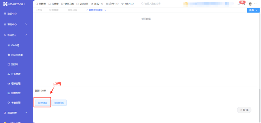Click the 数据中心 icon in sidebar
Image resolution: width=261 pixels, height=123 pixels.
click(x=5, y=14)
